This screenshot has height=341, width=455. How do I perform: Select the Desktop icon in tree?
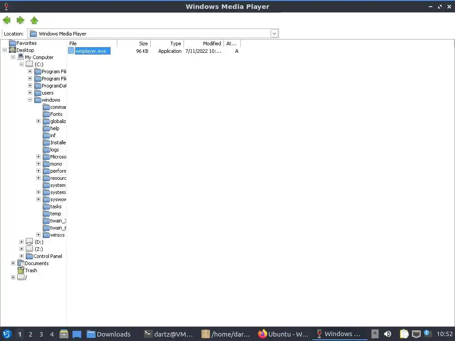click(12, 50)
